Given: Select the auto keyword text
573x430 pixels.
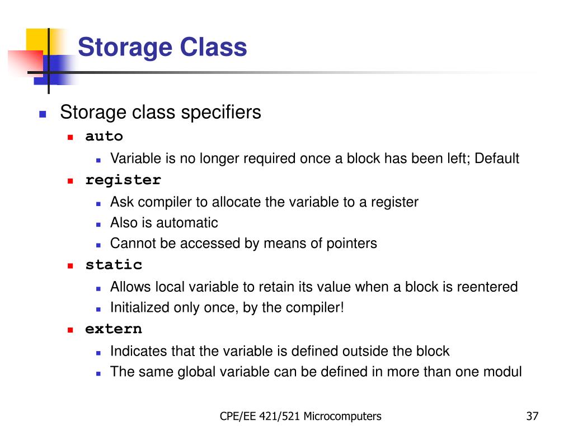Looking at the screenshot, I should pos(104,137).
